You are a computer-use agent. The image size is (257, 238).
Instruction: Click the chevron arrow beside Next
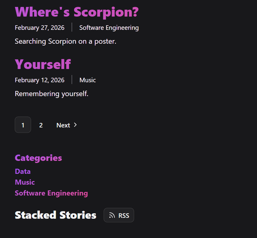point(75,125)
